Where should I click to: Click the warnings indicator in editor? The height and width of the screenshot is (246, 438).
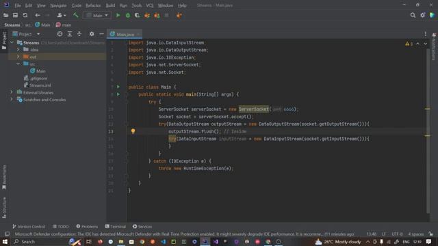pyautogui.click(x=409, y=44)
